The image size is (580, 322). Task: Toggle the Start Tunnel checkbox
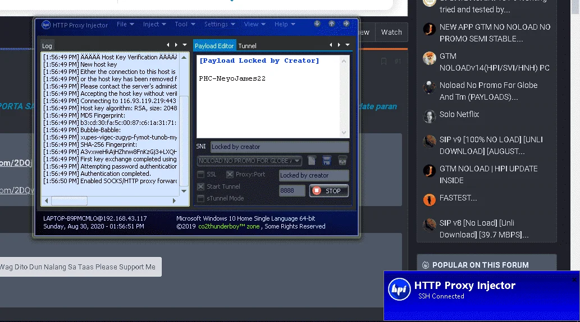(x=200, y=186)
